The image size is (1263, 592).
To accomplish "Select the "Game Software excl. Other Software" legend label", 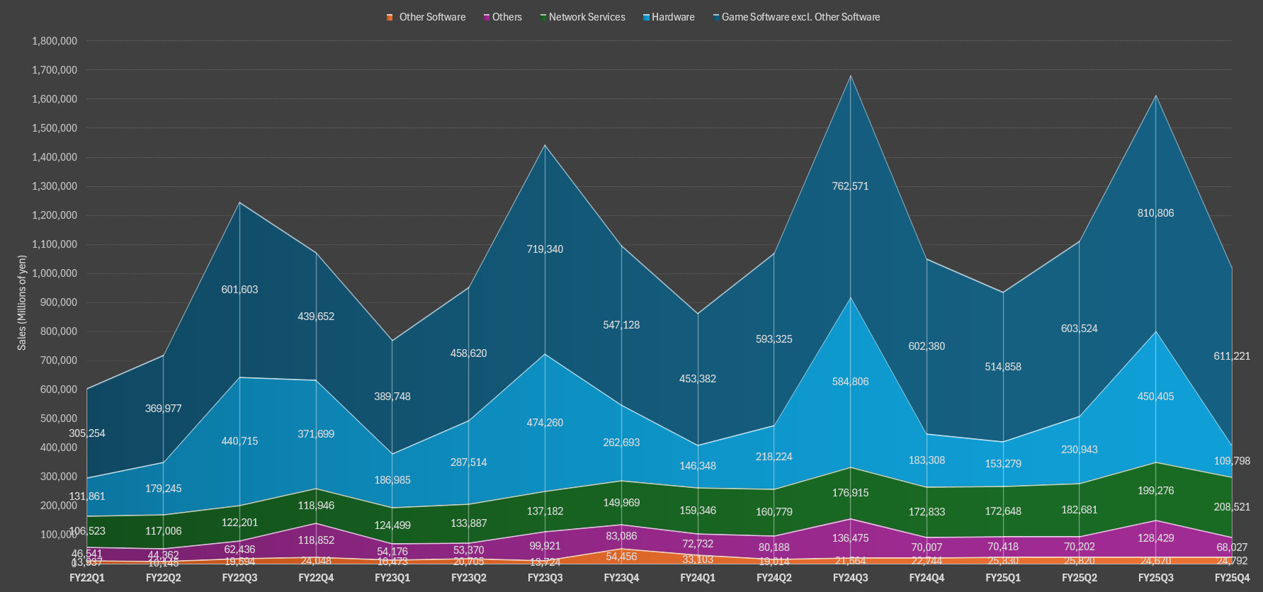I will click(x=801, y=17).
